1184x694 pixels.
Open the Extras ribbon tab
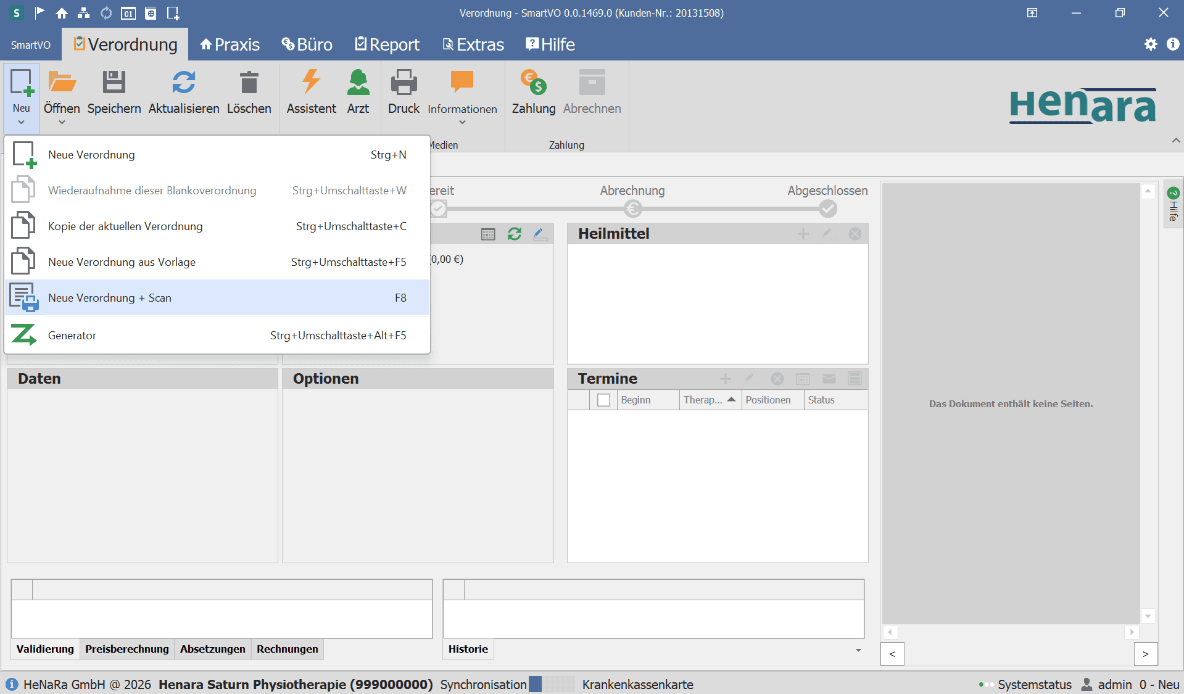(x=473, y=44)
